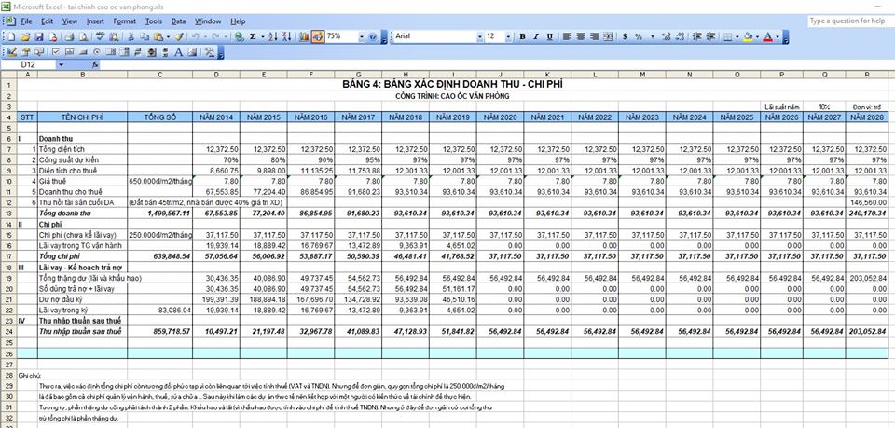Select the NĂM 2014 header cell

[216, 117]
